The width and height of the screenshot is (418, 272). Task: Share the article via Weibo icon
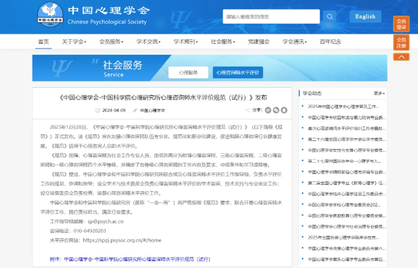point(268,110)
